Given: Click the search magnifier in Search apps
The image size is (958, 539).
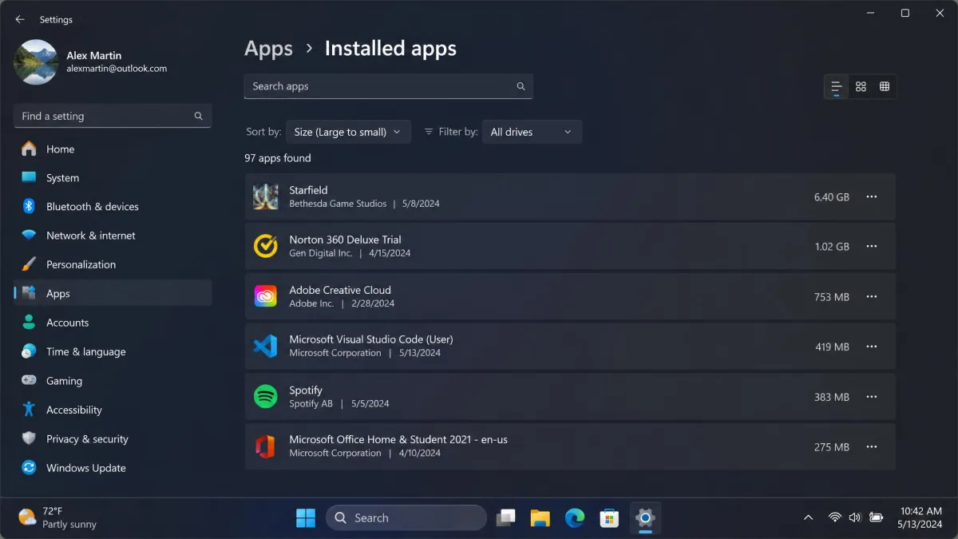Looking at the screenshot, I should [x=521, y=86].
